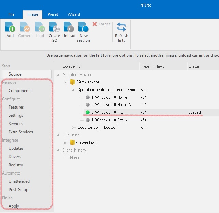Open the Services page
This screenshot has width=219, height=213.
click(x=16, y=124)
